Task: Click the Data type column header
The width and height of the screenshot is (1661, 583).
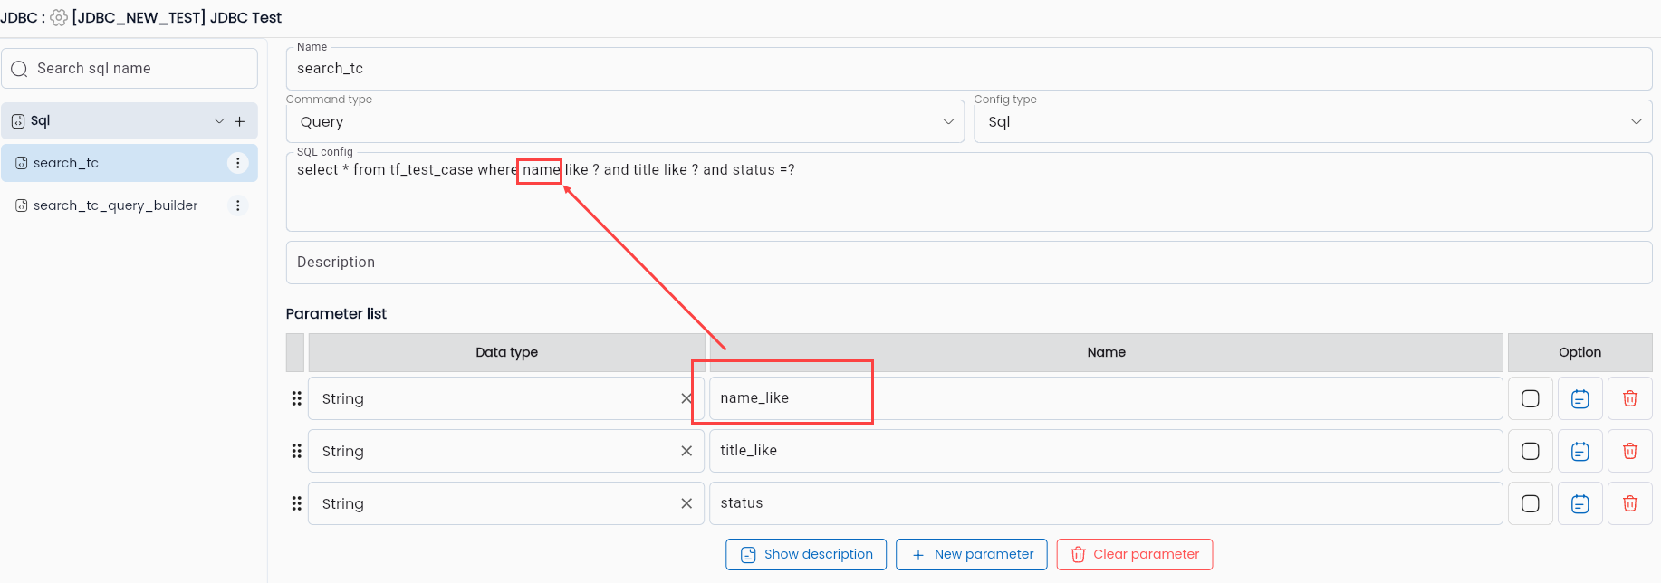Action: tap(506, 352)
